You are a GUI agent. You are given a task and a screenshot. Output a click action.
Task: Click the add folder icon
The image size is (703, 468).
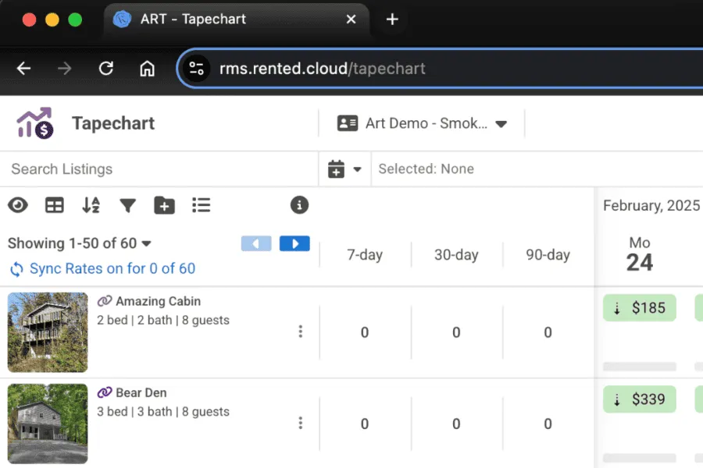click(x=164, y=205)
